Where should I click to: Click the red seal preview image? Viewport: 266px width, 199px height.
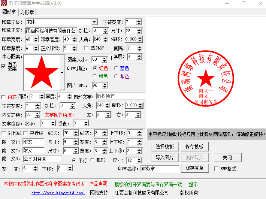pos(206,78)
